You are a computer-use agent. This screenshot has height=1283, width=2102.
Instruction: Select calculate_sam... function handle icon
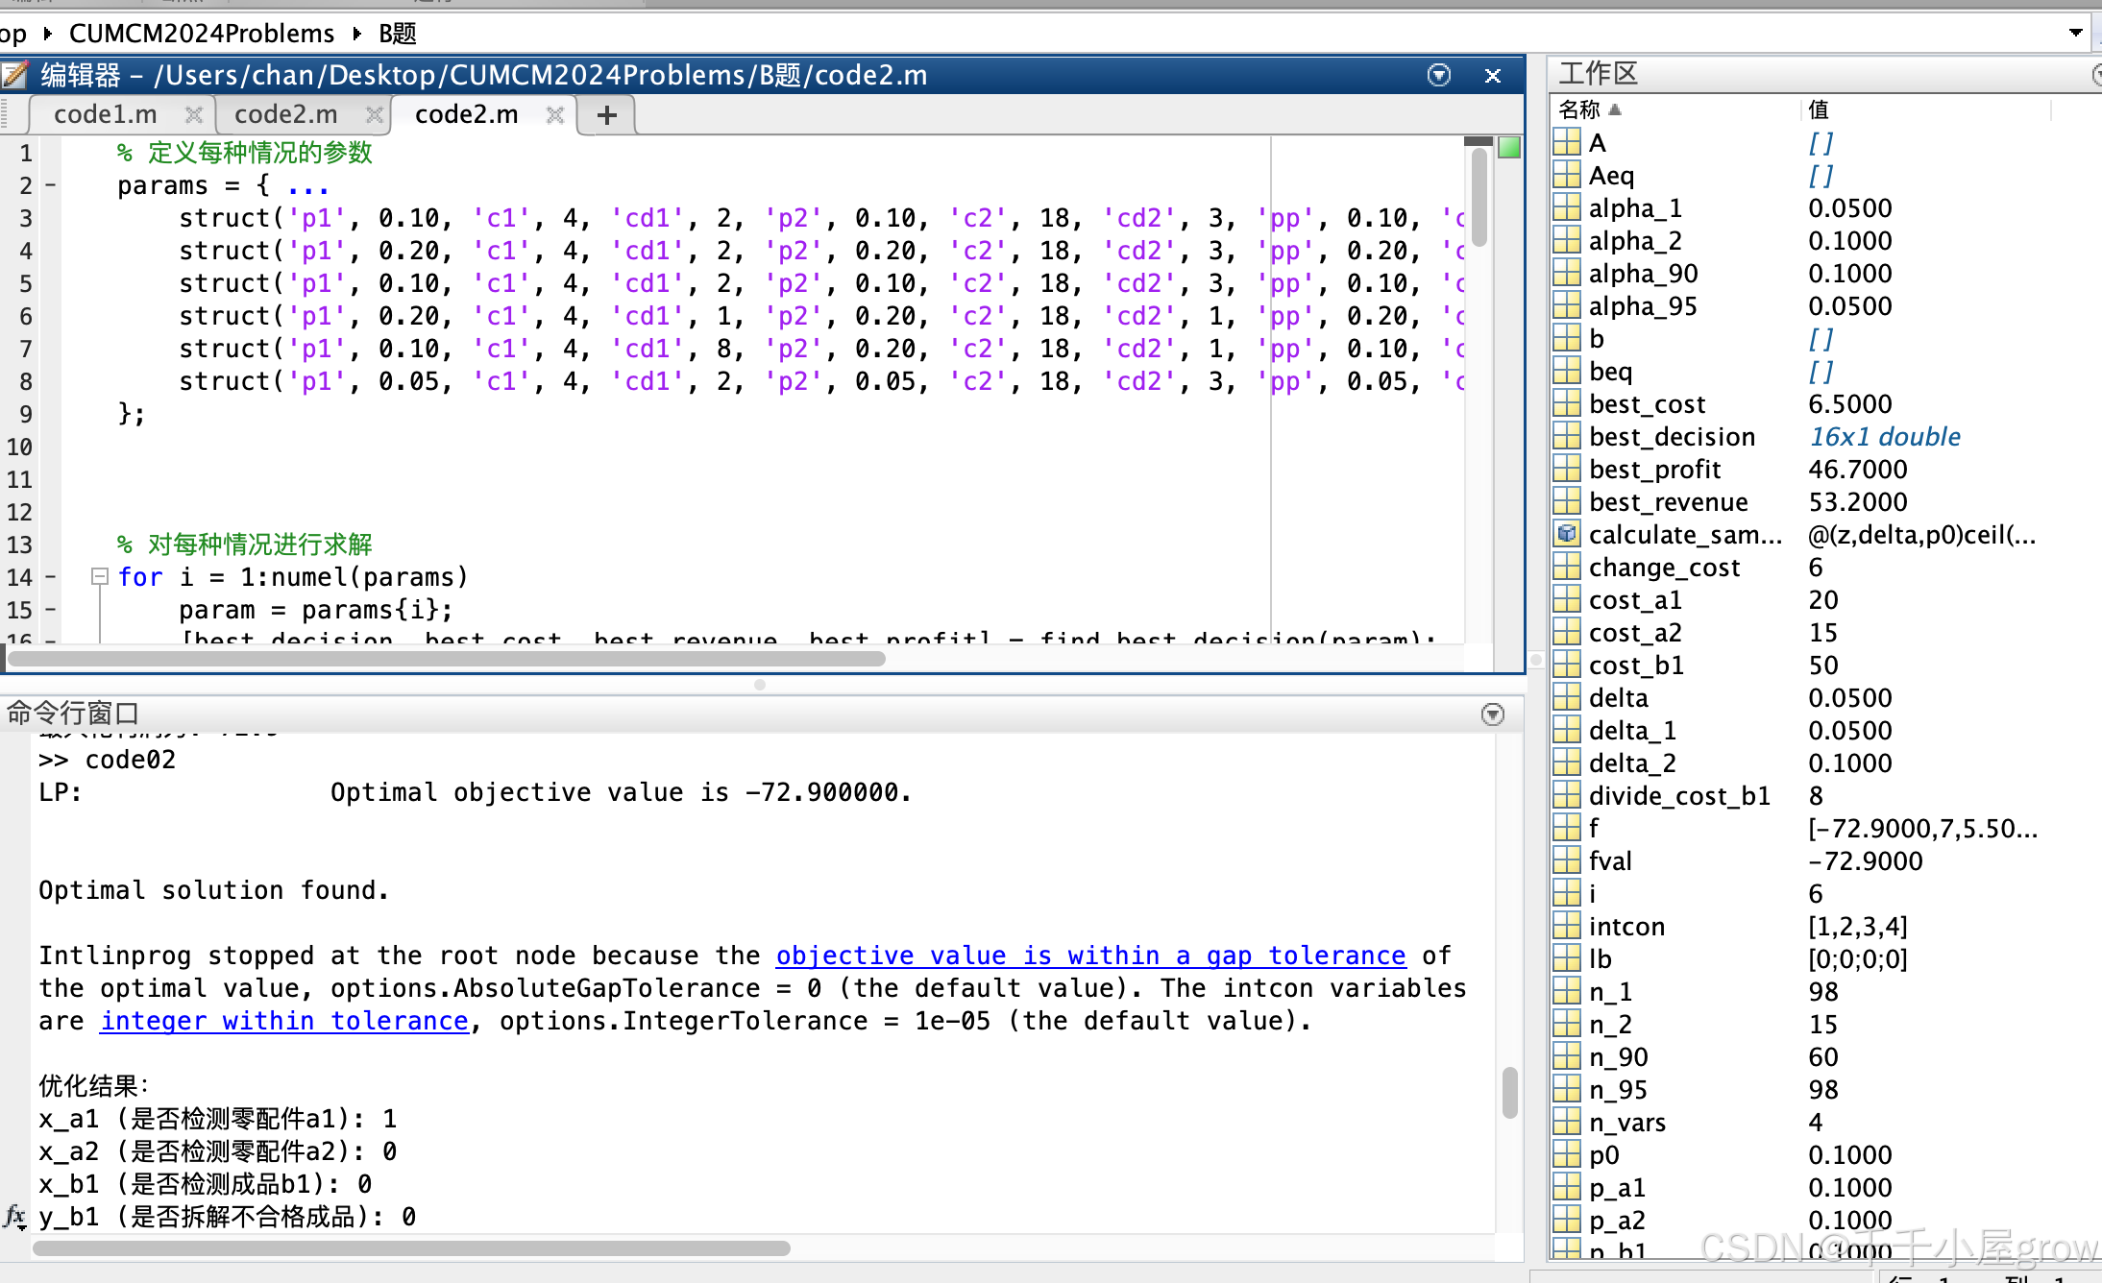click(1567, 534)
